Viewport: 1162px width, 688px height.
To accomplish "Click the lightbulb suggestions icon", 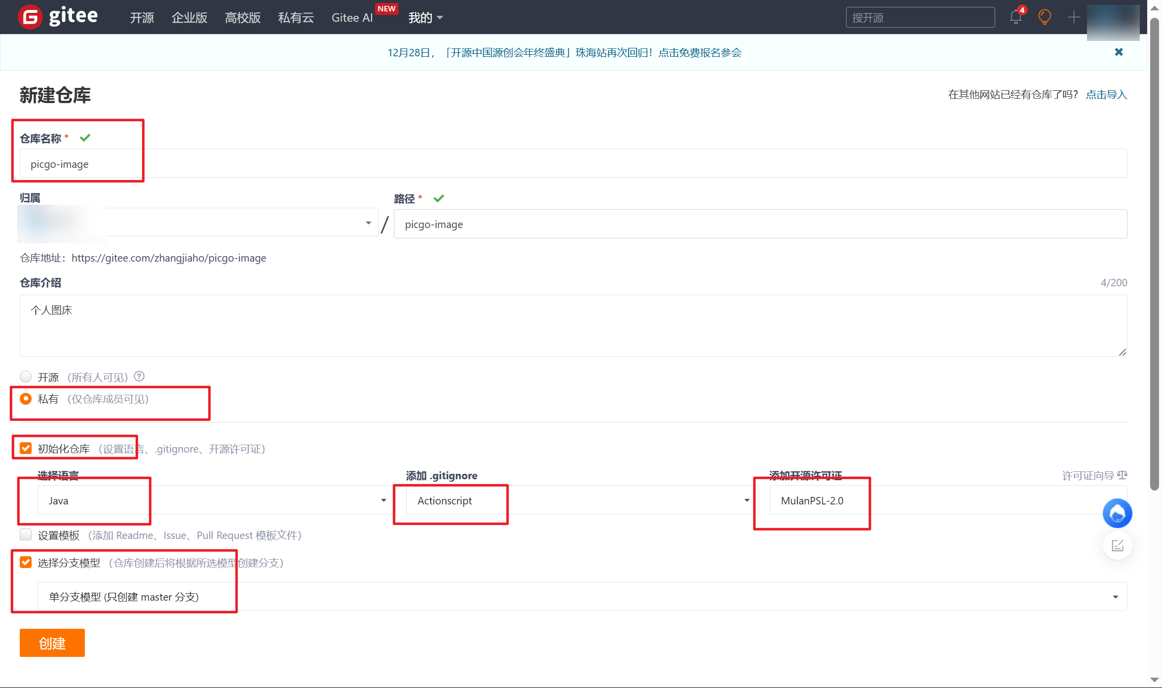I will pos(1045,17).
